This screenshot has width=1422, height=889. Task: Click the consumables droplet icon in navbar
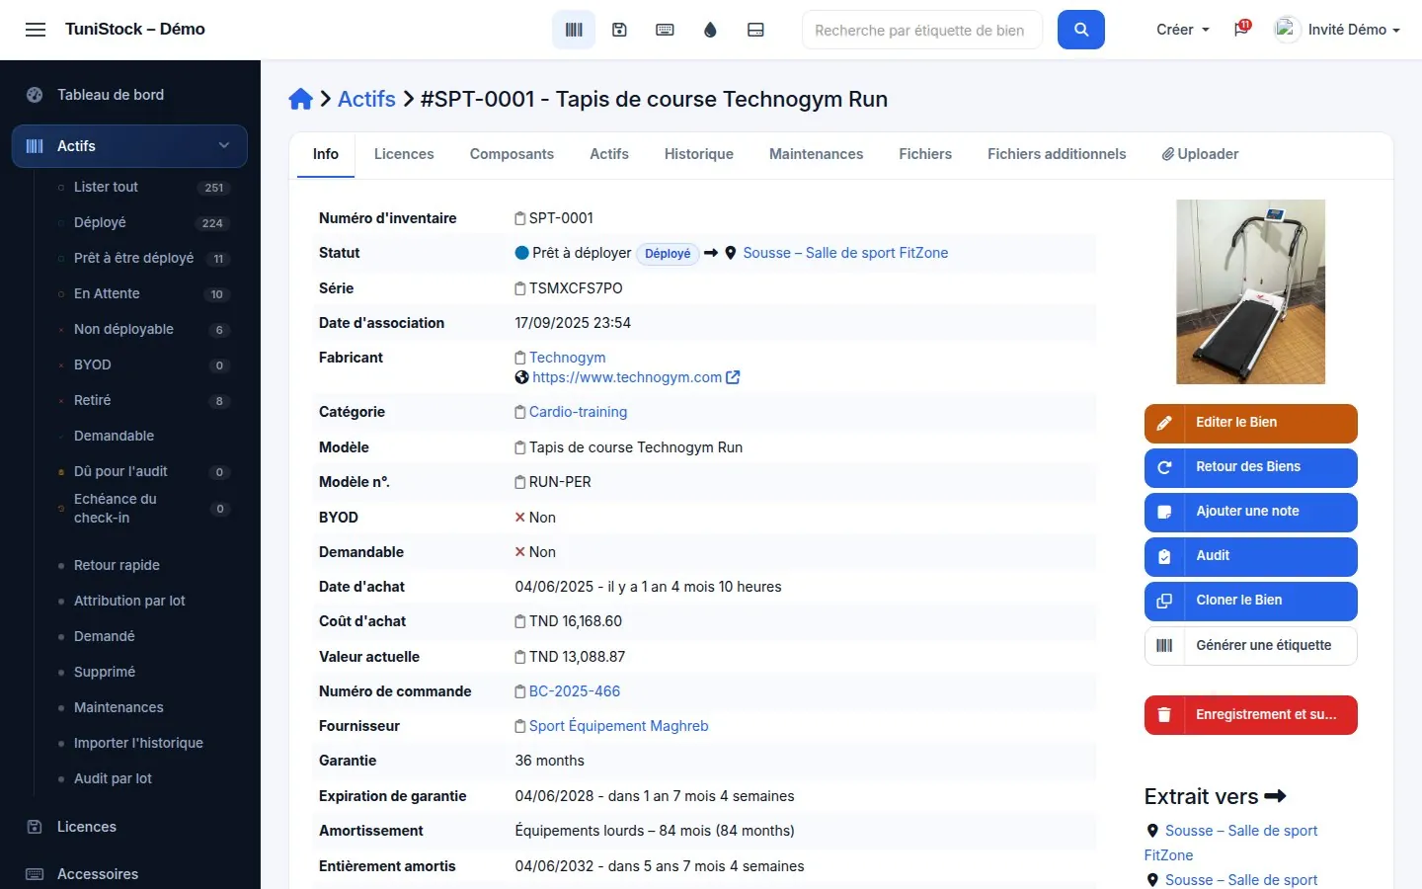710,30
